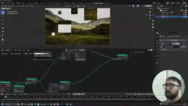Select the Add Cube tool
The width and height of the screenshot is (188, 106).
(x=3, y=44)
